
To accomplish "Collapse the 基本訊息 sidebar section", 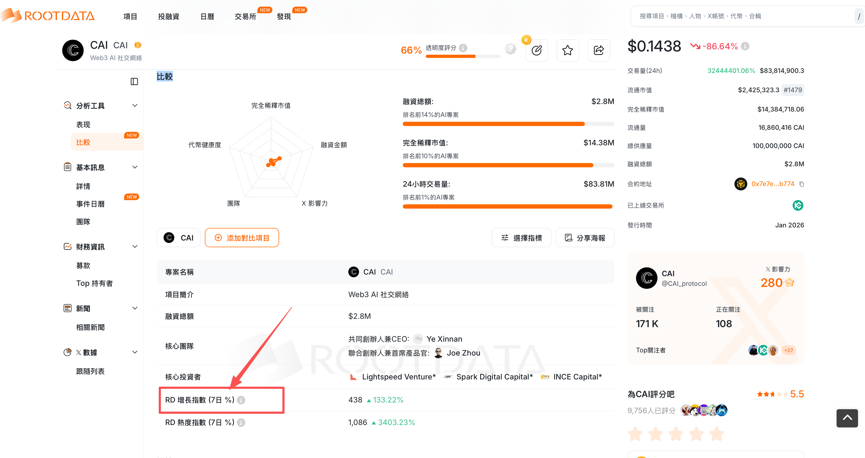I will [x=135, y=167].
